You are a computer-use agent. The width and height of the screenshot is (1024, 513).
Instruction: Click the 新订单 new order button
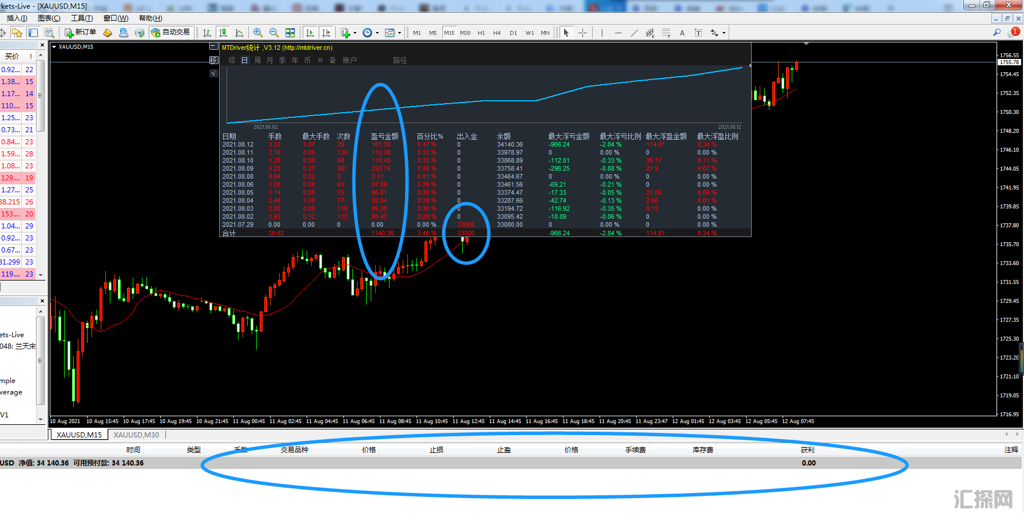pos(81,33)
